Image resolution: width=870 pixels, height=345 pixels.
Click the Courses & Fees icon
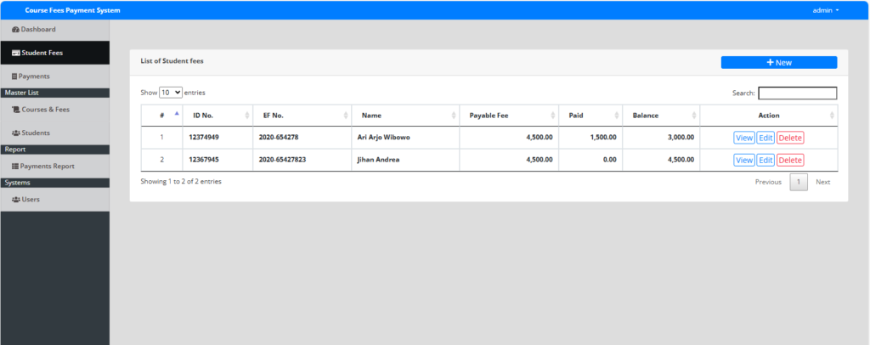pyautogui.click(x=15, y=110)
